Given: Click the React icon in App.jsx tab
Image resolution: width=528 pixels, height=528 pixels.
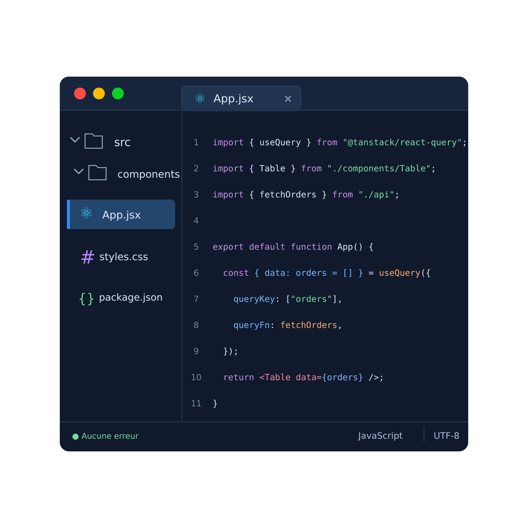Looking at the screenshot, I should 200,99.
